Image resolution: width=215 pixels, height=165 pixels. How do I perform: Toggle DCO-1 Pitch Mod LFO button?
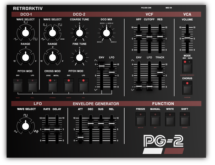pos(33,85)
